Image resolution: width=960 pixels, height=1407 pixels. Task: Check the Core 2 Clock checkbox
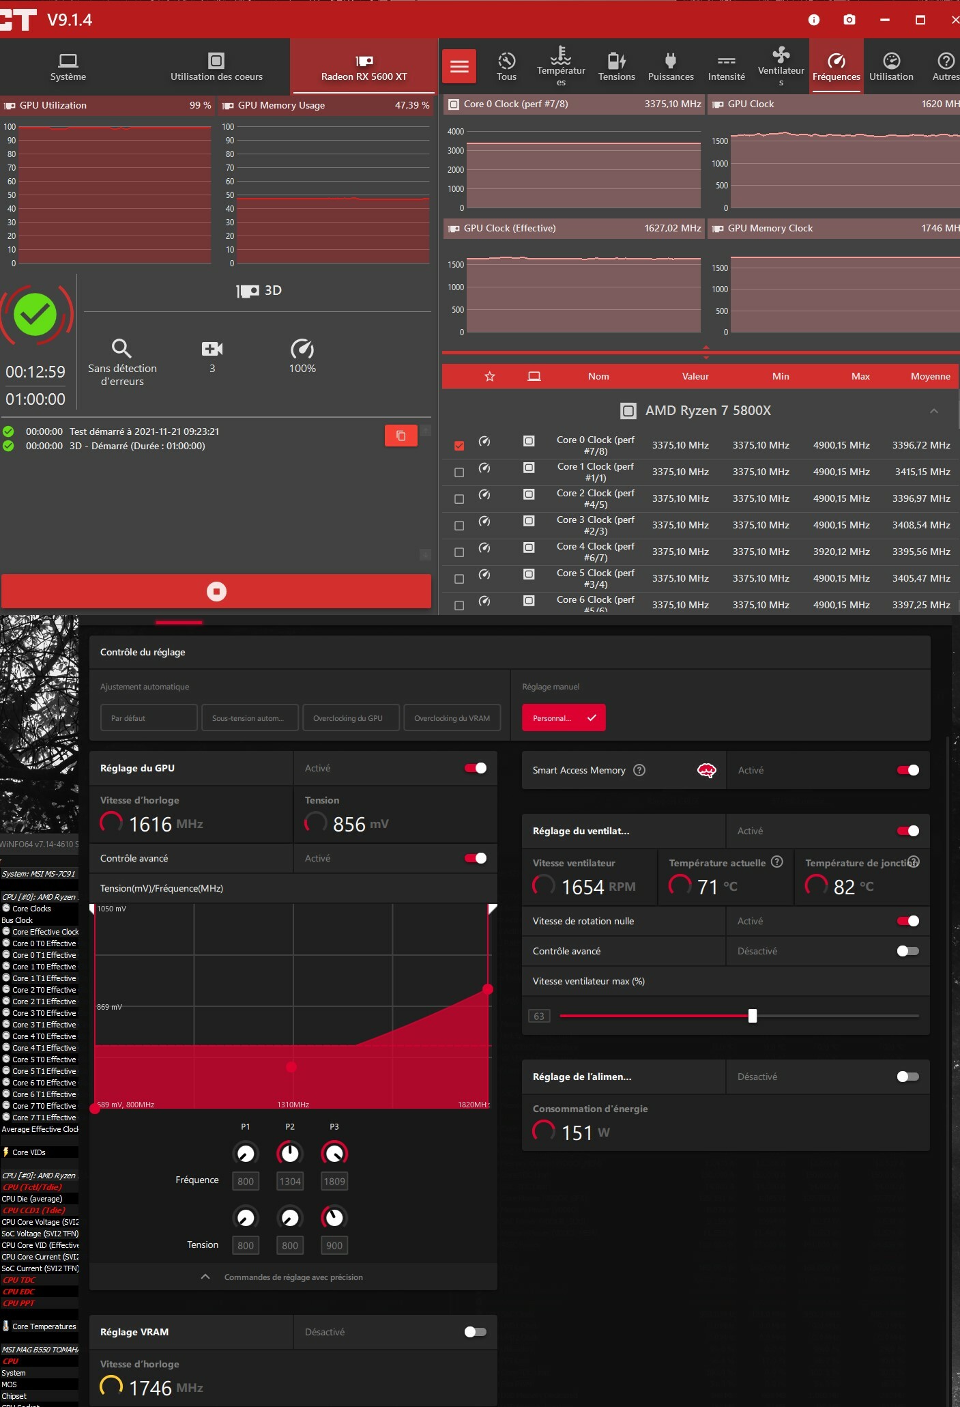(x=459, y=499)
